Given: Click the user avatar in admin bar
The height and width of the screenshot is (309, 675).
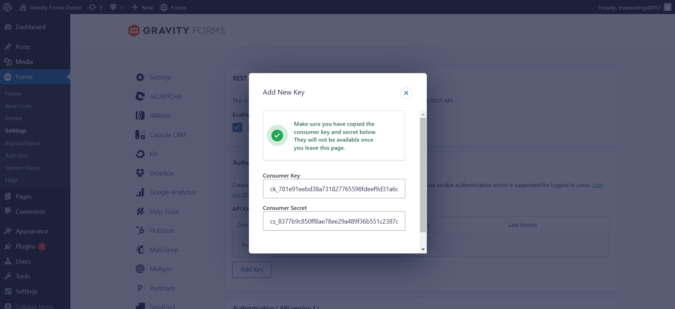Looking at the screenshot, I should [x=668, y=7].
